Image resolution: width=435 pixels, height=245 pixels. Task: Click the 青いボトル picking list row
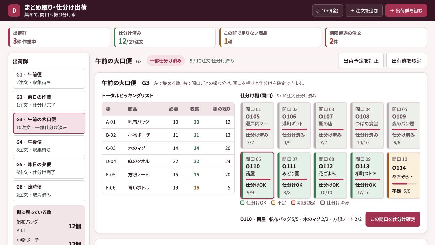tap(168, 187)
